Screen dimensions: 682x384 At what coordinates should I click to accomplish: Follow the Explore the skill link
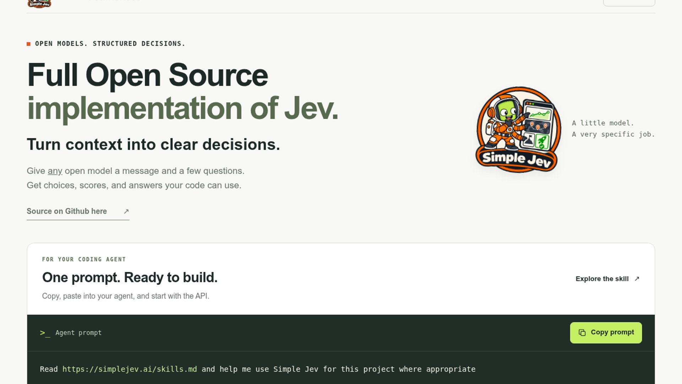607,279
